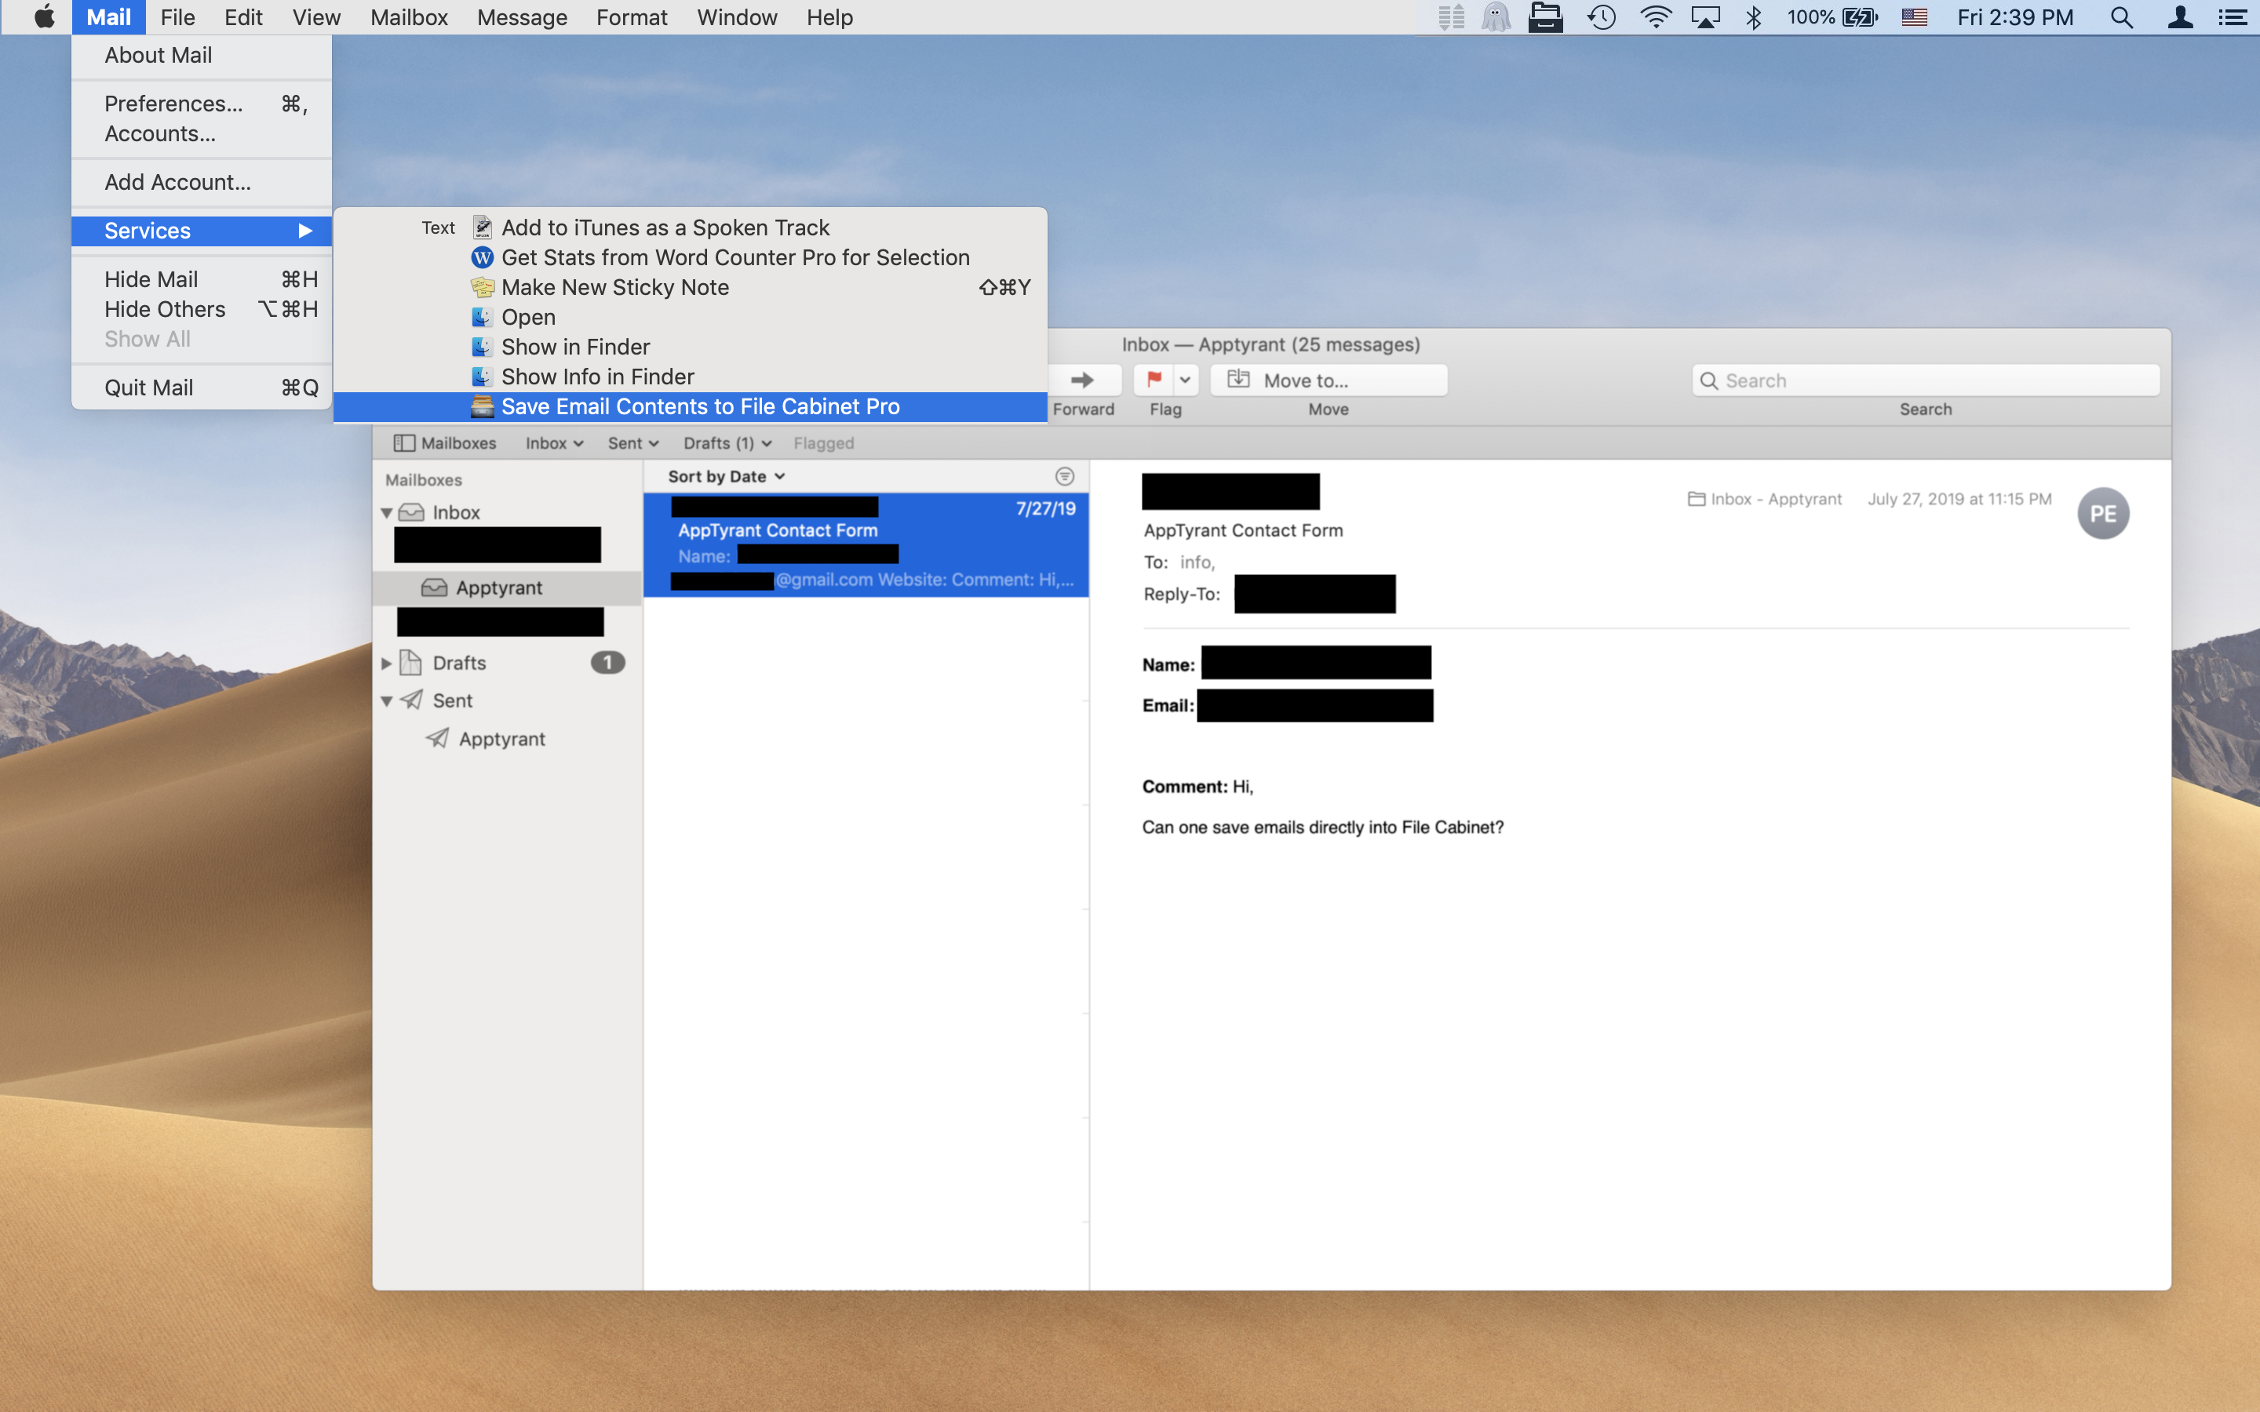Click the Search field in Mail

[x=1926, y=380]
